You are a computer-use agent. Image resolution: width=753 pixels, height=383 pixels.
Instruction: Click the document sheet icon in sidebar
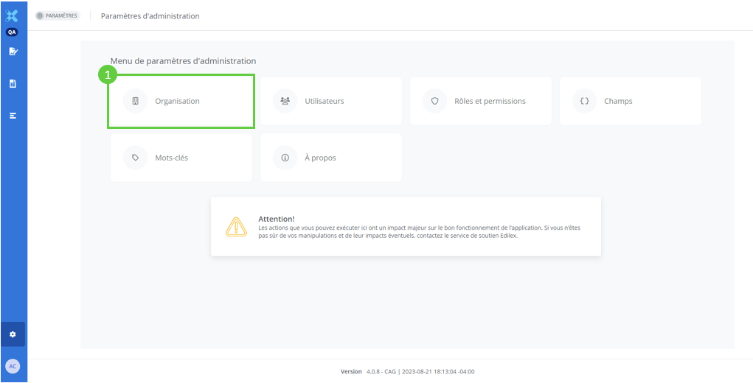tap(13, 84)
